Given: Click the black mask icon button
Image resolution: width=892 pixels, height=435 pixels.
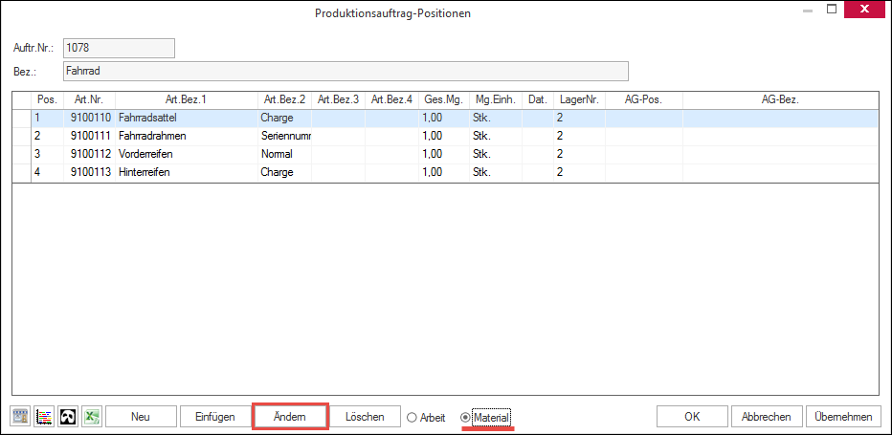Looking at the screenshot, I should (68, 417).
